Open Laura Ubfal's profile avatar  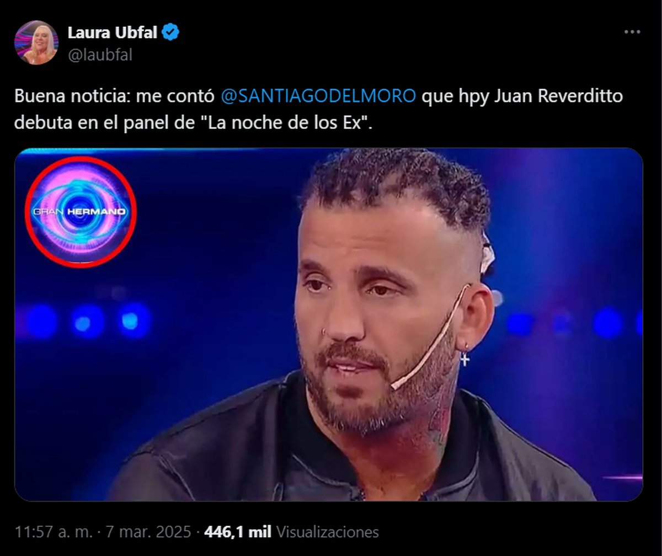tap(36, 42)
